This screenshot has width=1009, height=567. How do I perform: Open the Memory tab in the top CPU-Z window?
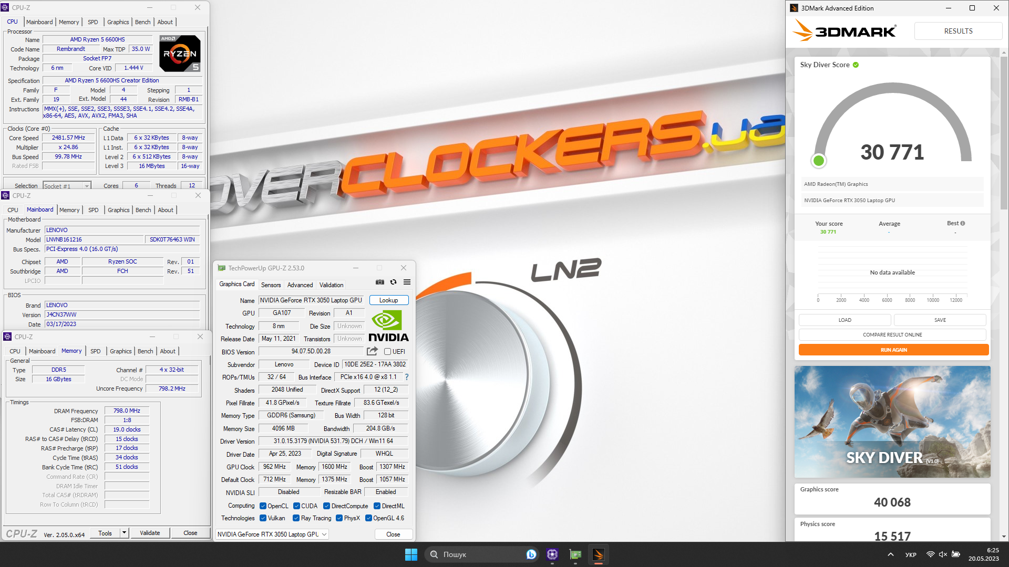click(x=69, y=22)
